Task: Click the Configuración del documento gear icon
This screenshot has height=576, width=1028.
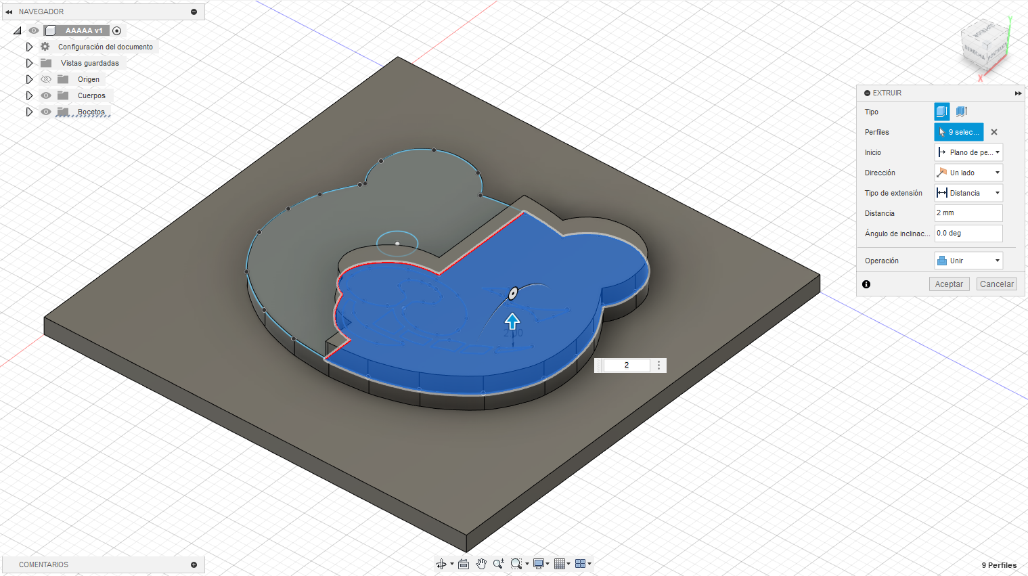Action: pos(45,47)
